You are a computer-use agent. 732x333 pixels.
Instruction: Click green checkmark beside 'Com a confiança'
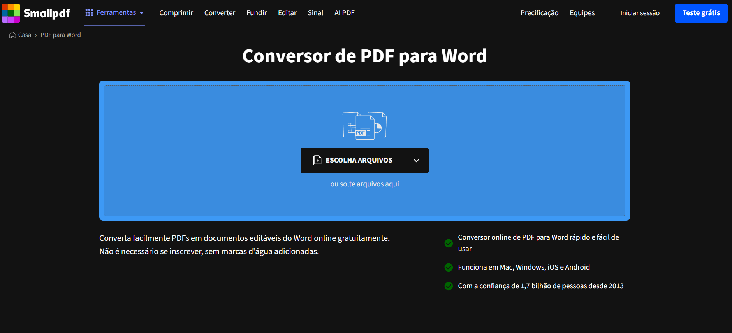pyautogui.click(x=449, y=286)
